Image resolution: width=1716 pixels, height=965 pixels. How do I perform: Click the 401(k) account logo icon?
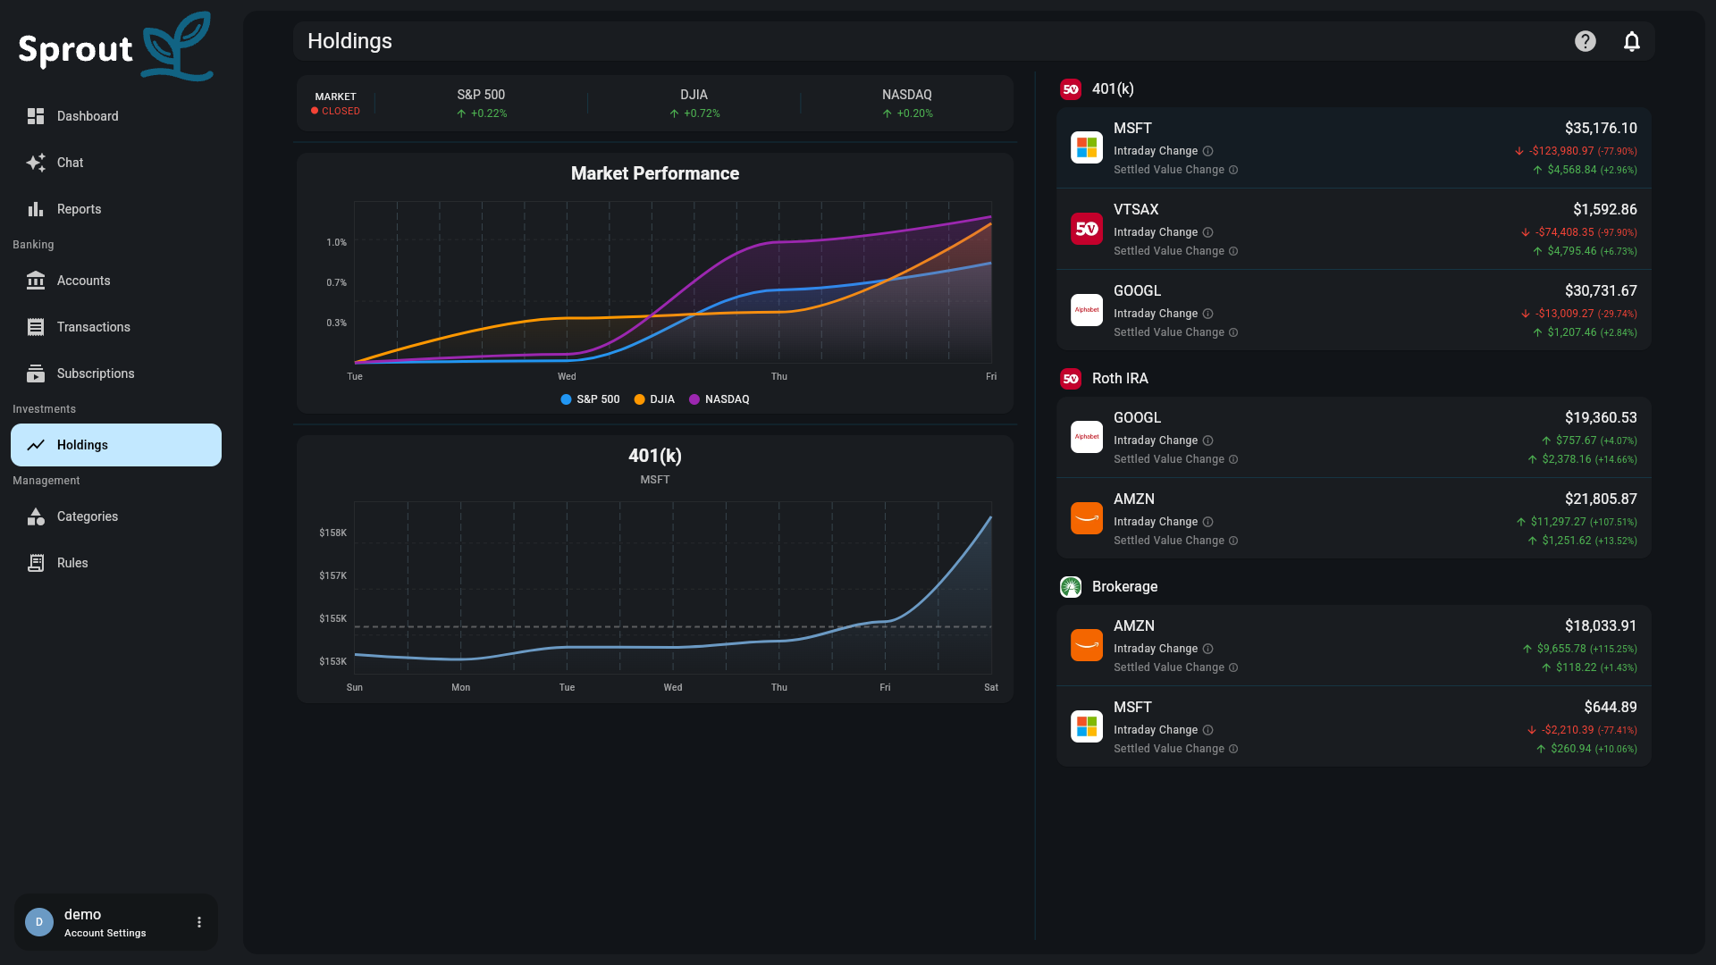point(1071,89)
